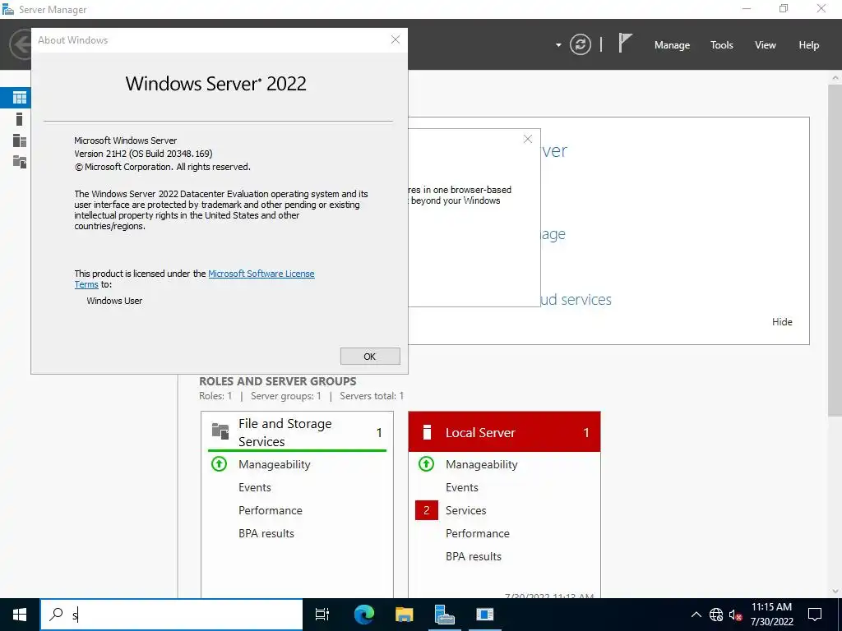
Task: Open File and Storage Services sidebar icon
Action: [20, 162]
